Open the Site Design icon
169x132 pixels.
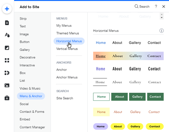point(7,35)
